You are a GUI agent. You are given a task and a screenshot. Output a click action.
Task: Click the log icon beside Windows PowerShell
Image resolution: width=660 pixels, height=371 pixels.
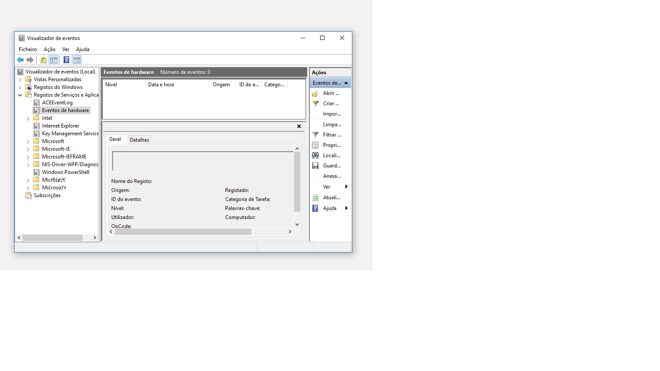(x=37, y=172)
